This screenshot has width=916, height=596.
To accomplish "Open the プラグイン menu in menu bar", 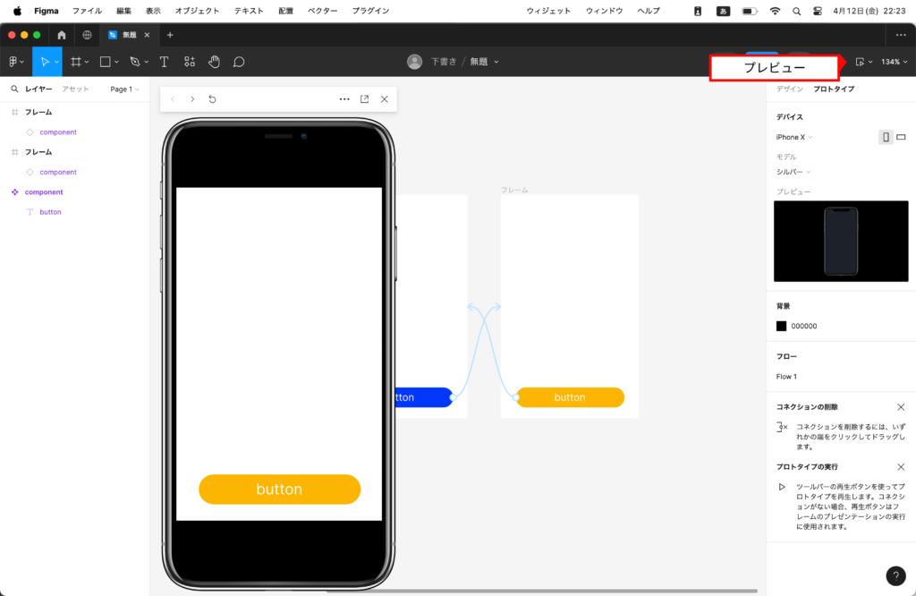I will (370, 11).
